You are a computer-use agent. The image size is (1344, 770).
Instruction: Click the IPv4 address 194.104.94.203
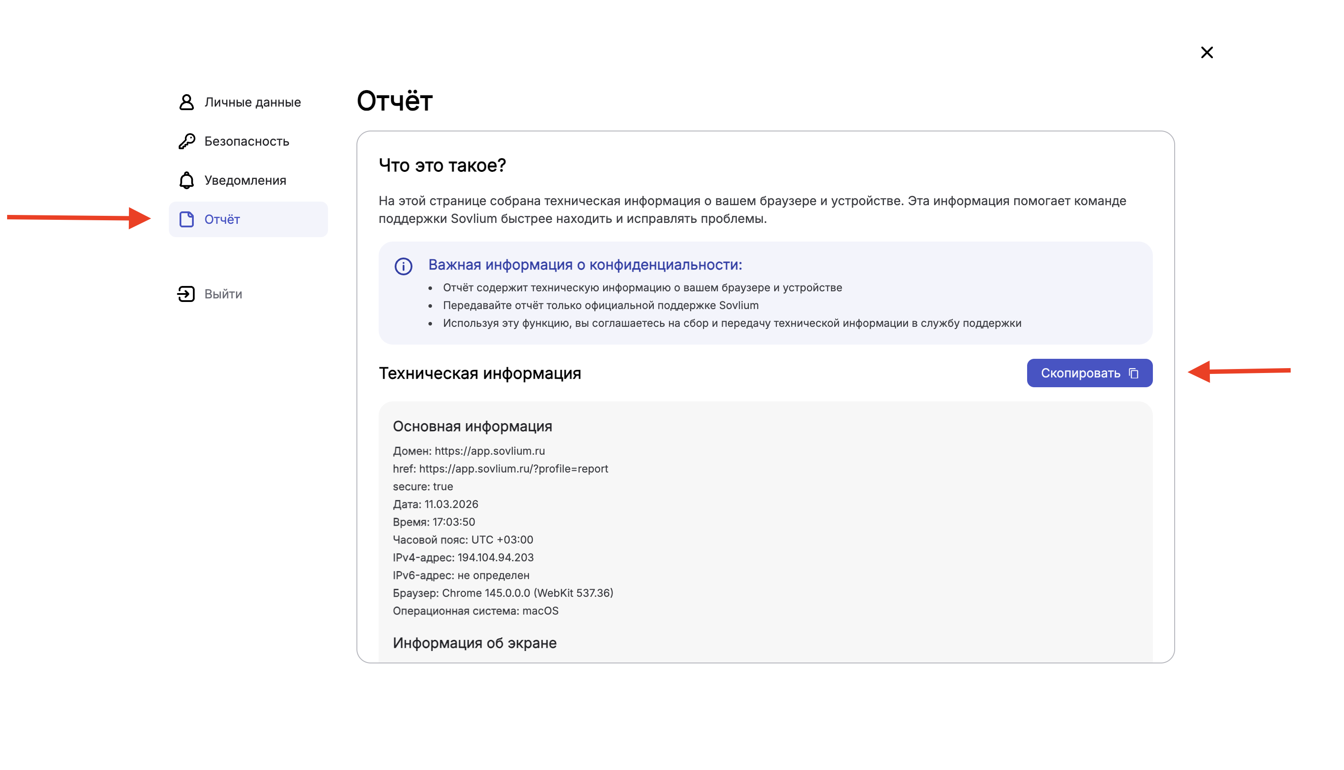(x=495, y=557)
